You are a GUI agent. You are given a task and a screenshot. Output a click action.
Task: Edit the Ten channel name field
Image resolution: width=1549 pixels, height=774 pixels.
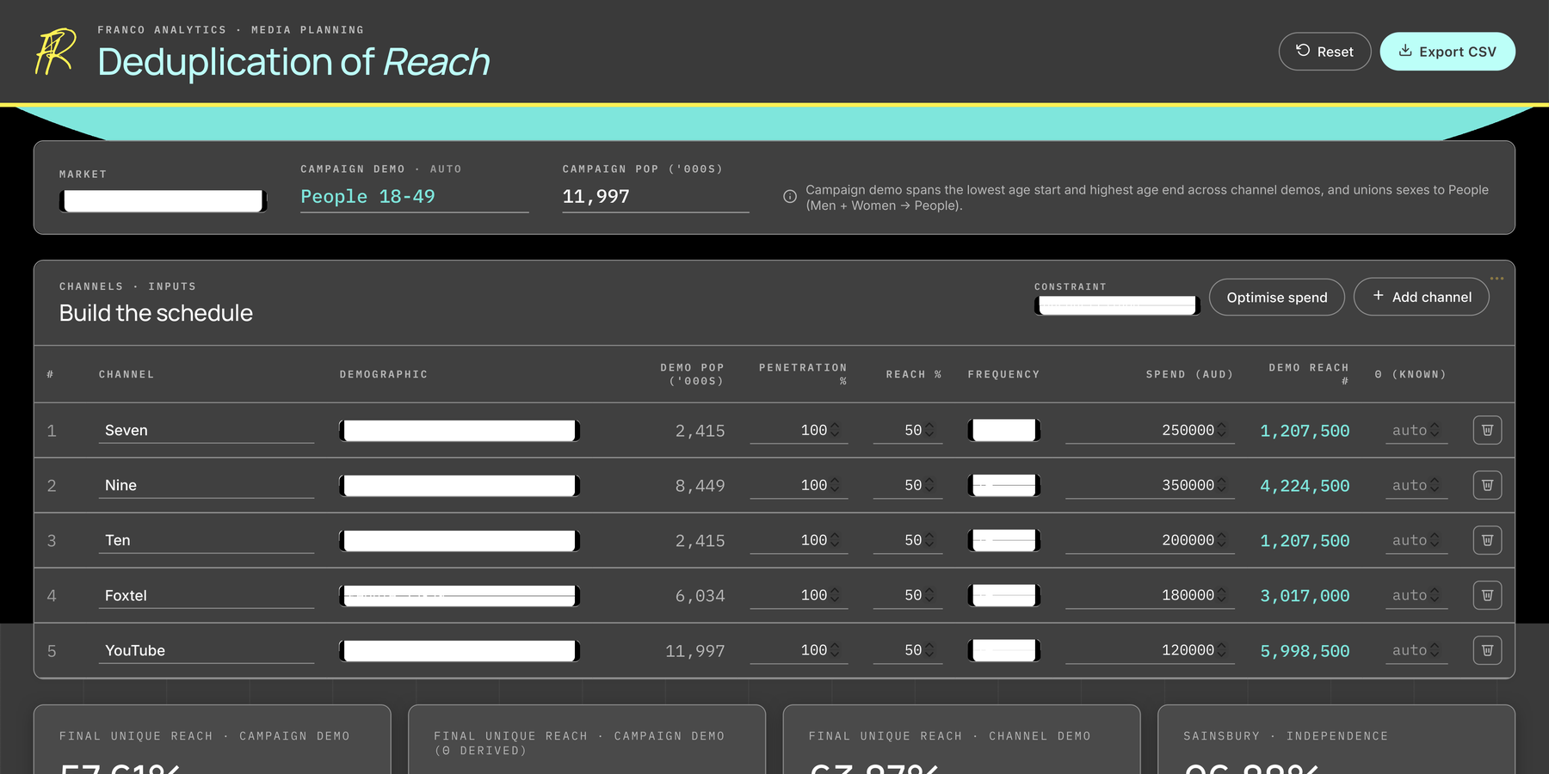207,540
